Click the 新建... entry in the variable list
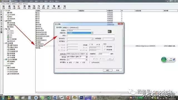The height and width of the screenshot is (100, 178). point(38,48)
